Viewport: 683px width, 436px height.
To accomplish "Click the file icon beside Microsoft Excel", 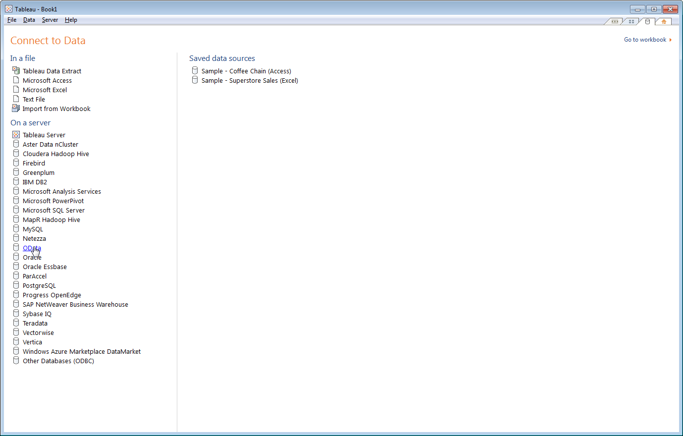I will pos(16,89).
